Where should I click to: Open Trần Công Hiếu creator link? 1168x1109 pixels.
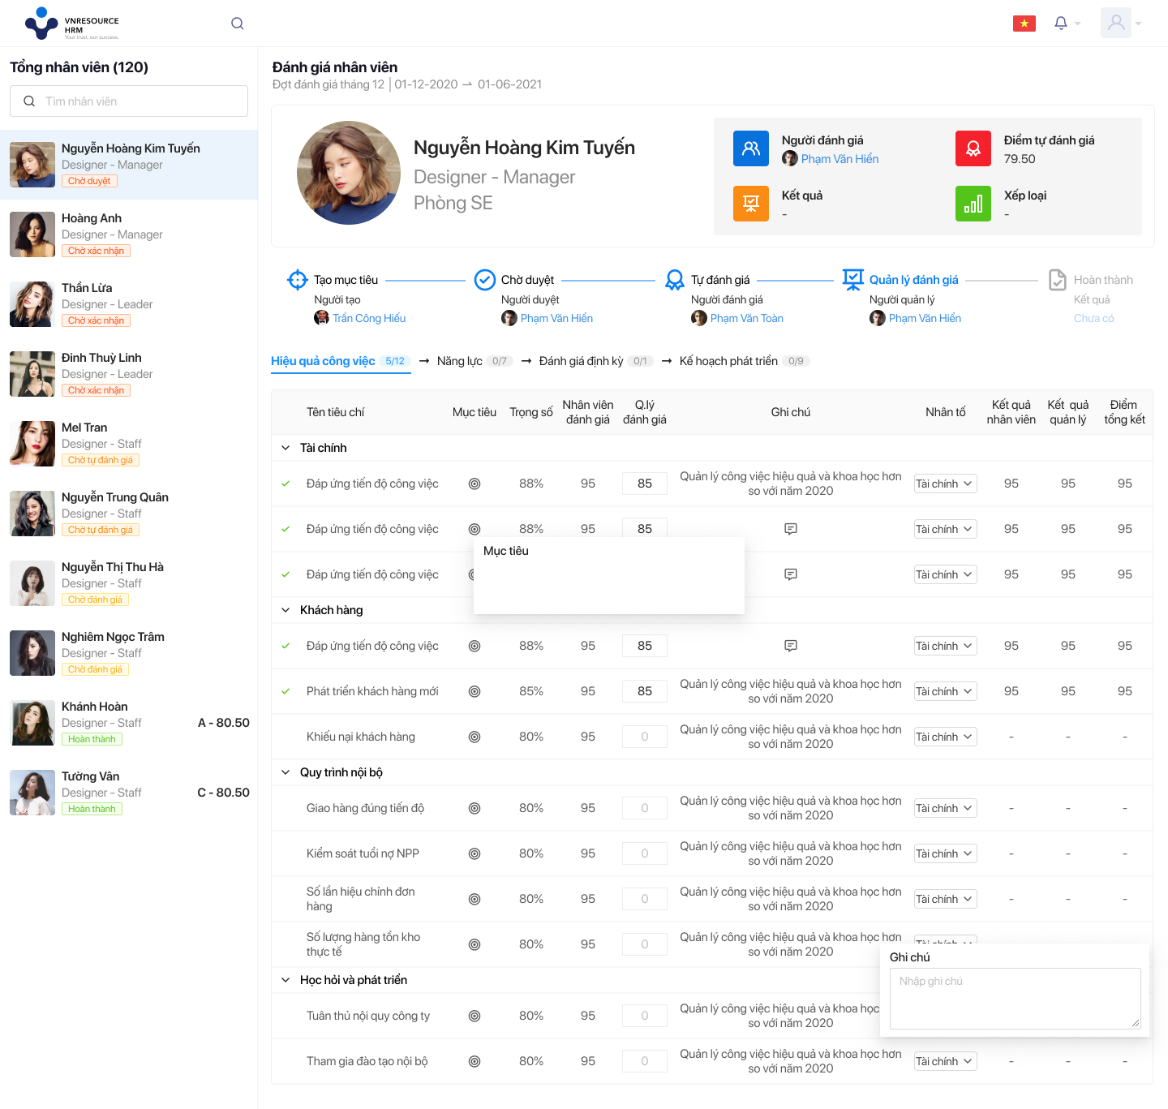tap(369, 318)
